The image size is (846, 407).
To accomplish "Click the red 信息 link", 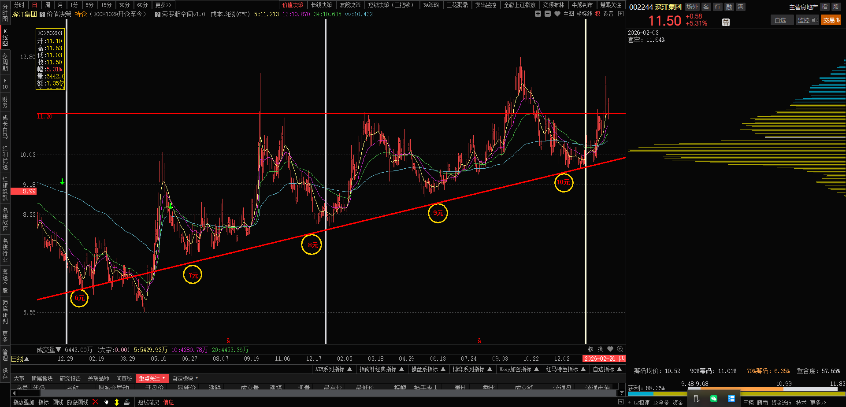I will point(169,402).
